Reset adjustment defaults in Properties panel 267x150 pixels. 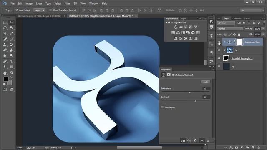[x=195, y=140]
